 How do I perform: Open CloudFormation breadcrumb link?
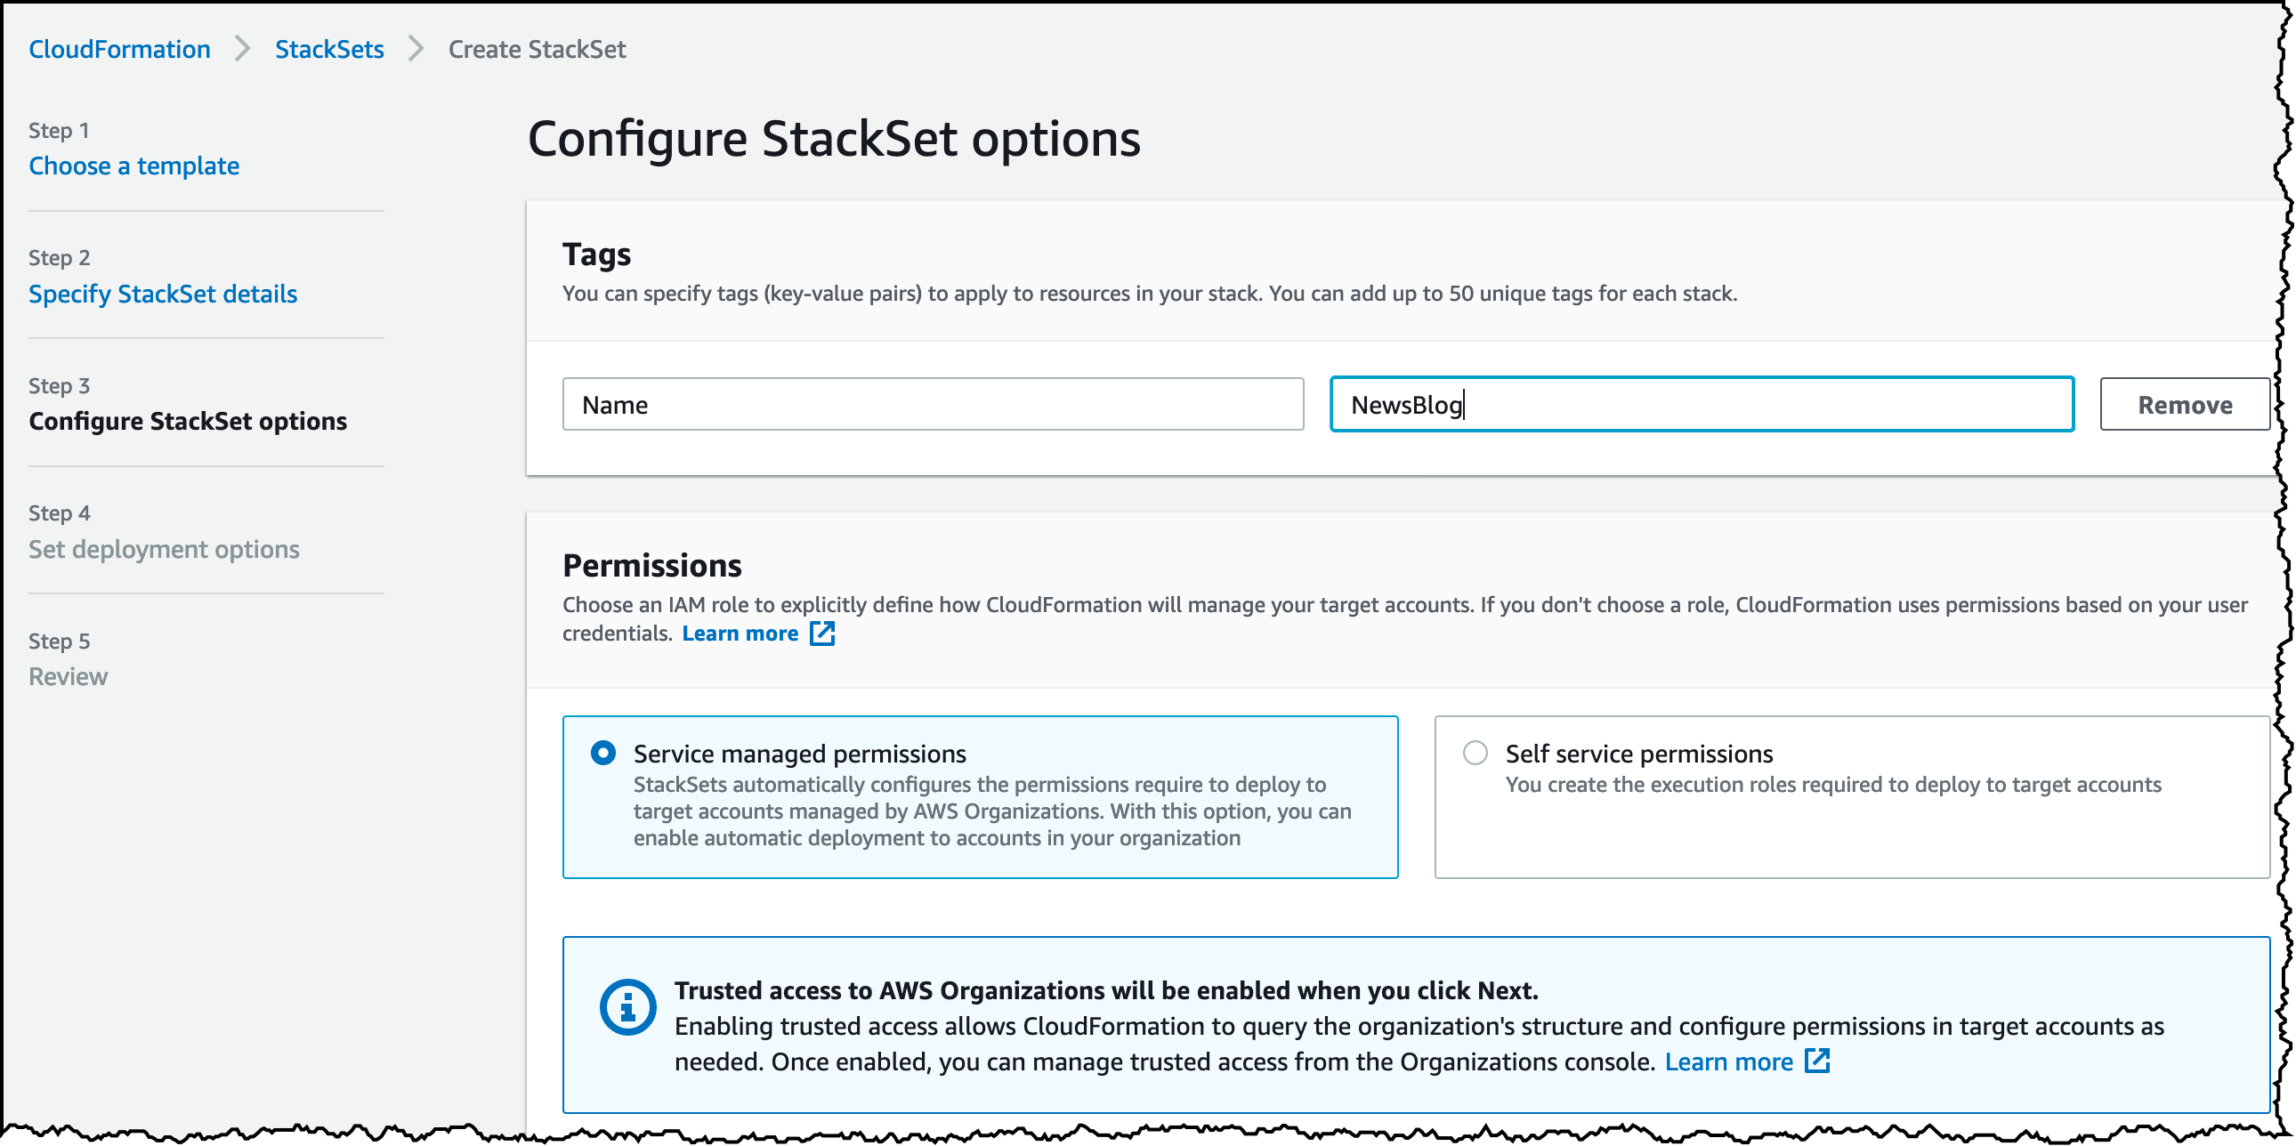coord(119,49)
